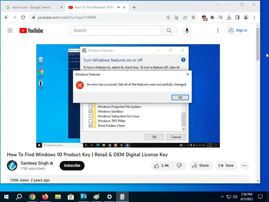
Task: Open a new browser tab
Action: [x=134, y=7]
